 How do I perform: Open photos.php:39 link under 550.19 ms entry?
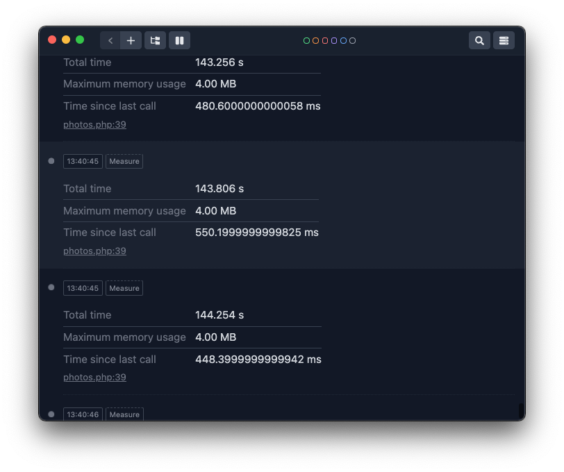pyautogui.click(x=94, y=251)
